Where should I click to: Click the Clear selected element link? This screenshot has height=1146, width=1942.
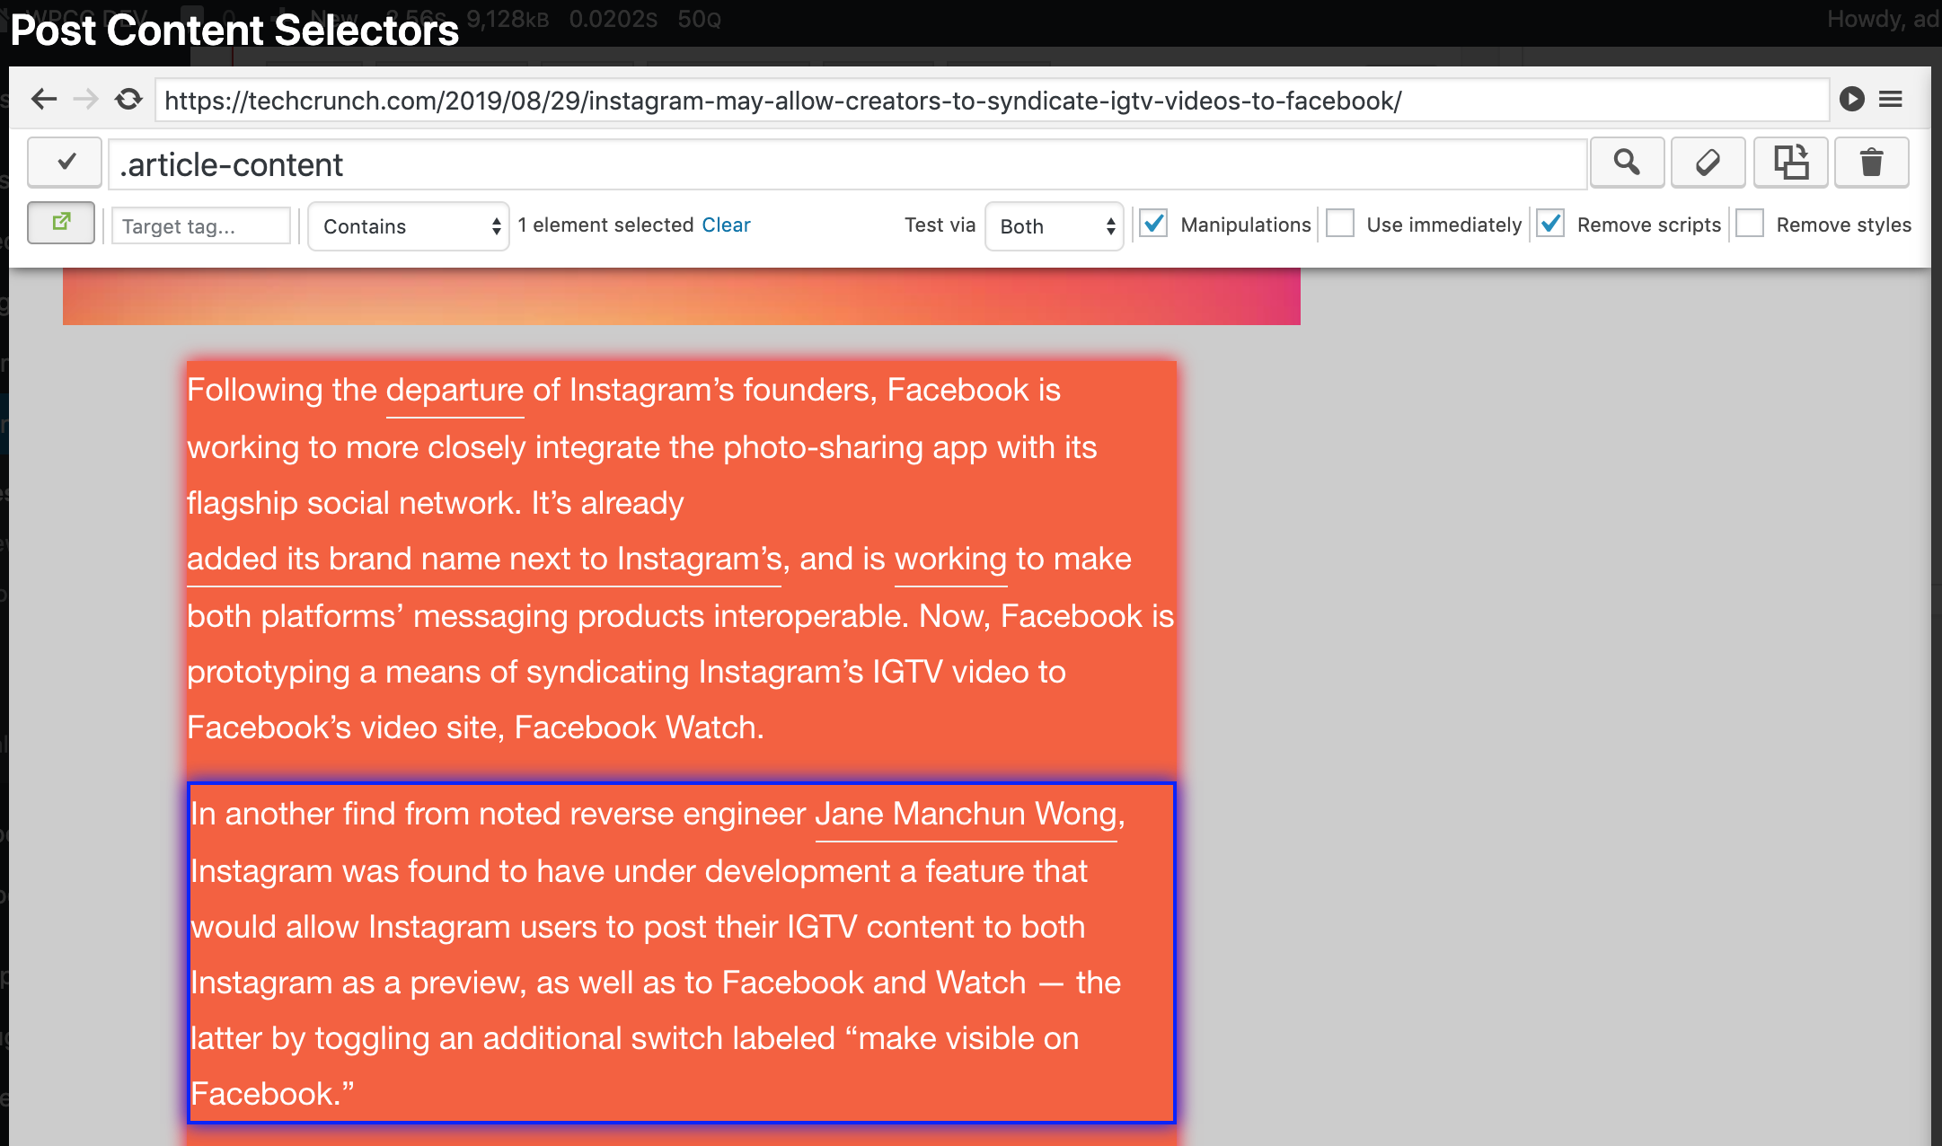[723, 225]
